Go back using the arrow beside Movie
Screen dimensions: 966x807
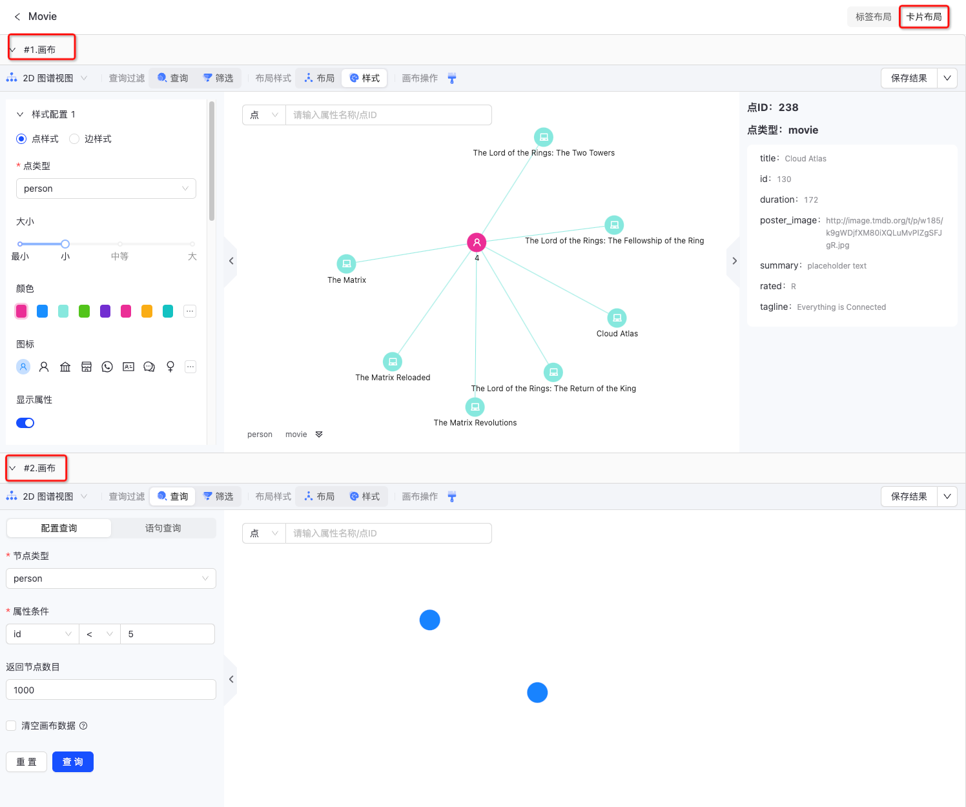pos(17,17)
